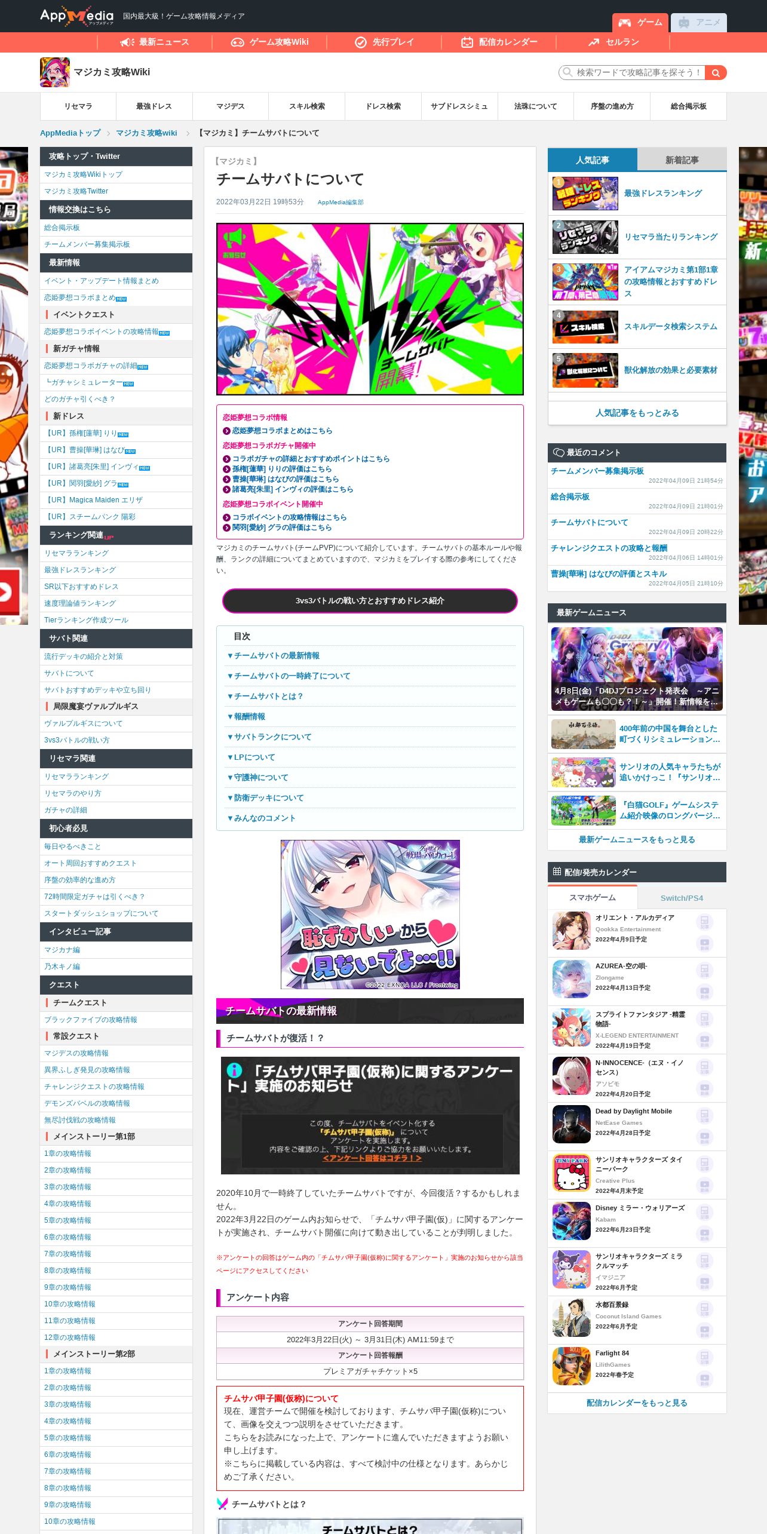Click the AppMedia logo in header
767x1534 pixels.
coord(76,16)
